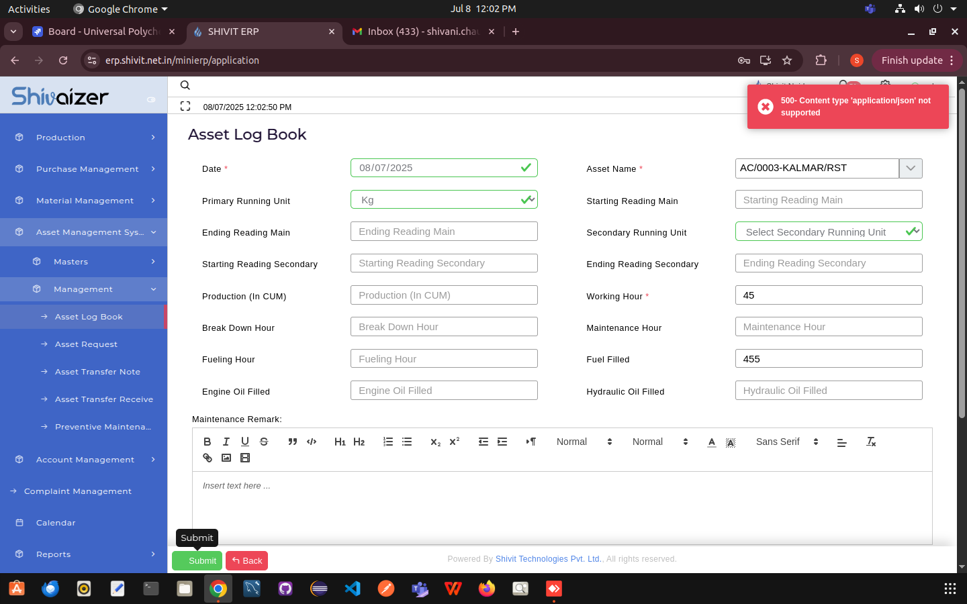Viewport: 967px width, 604px height.
Task: Insert an image into remark editor
Action: 226,458
